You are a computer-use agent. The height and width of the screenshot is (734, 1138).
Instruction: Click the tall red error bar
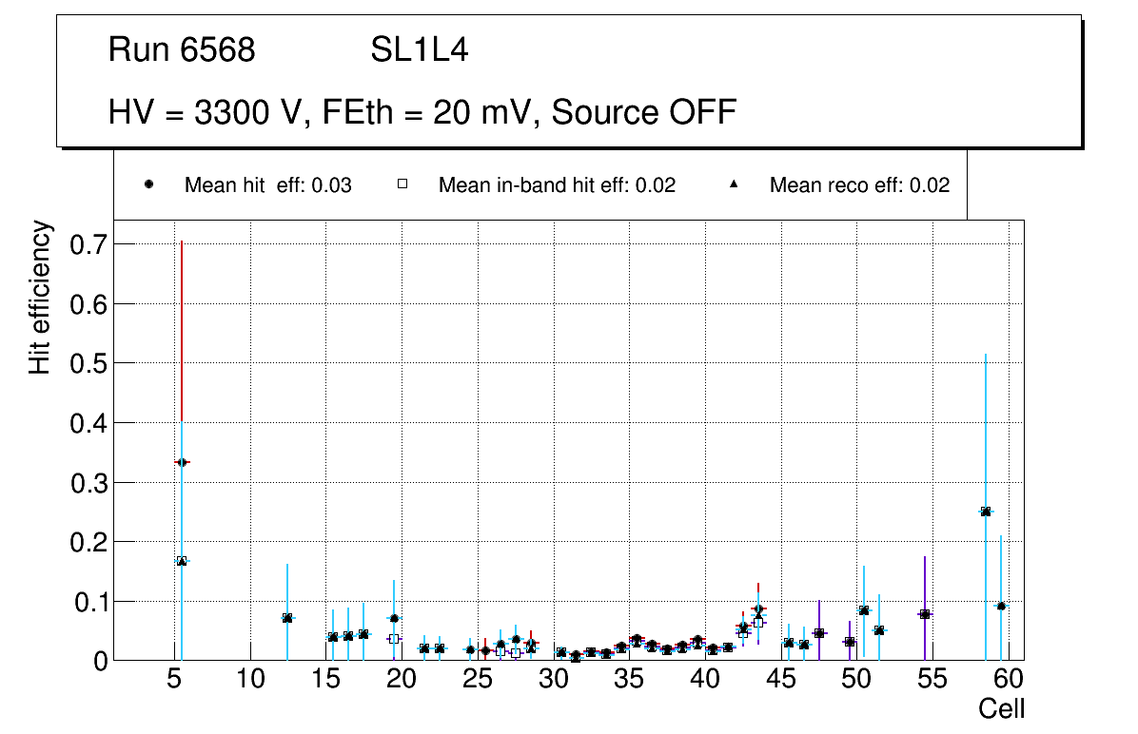tap(181, 314)
